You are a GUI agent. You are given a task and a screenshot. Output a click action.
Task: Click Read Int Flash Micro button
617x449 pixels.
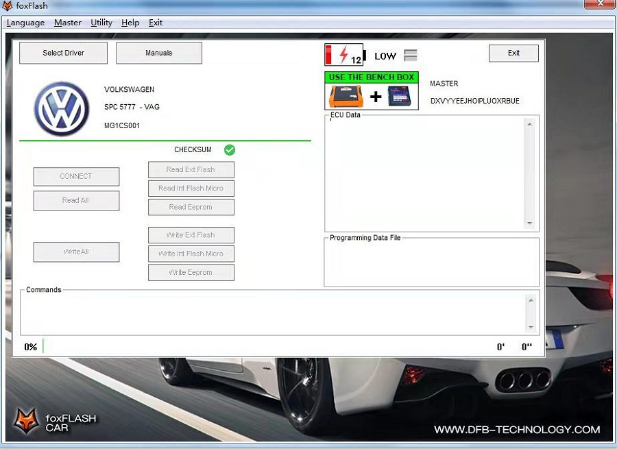(191, 189)
